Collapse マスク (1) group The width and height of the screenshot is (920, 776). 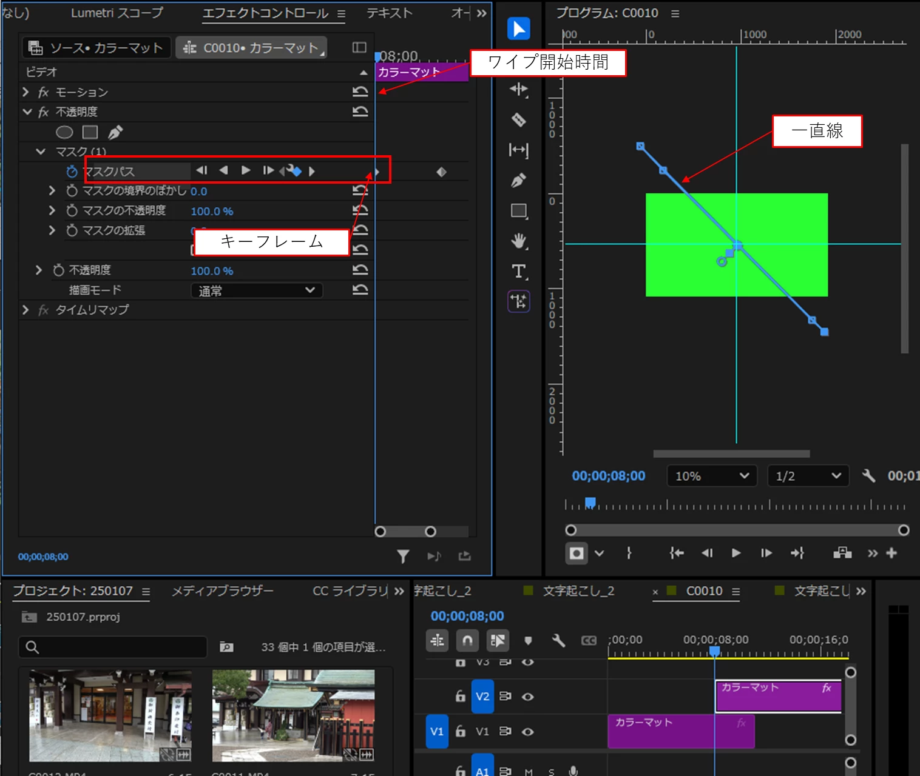pos(41,152)
